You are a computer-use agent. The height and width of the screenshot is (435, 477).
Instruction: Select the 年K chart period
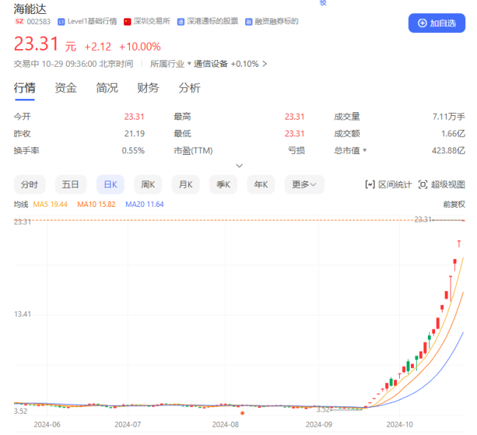[x=261, y=184]
